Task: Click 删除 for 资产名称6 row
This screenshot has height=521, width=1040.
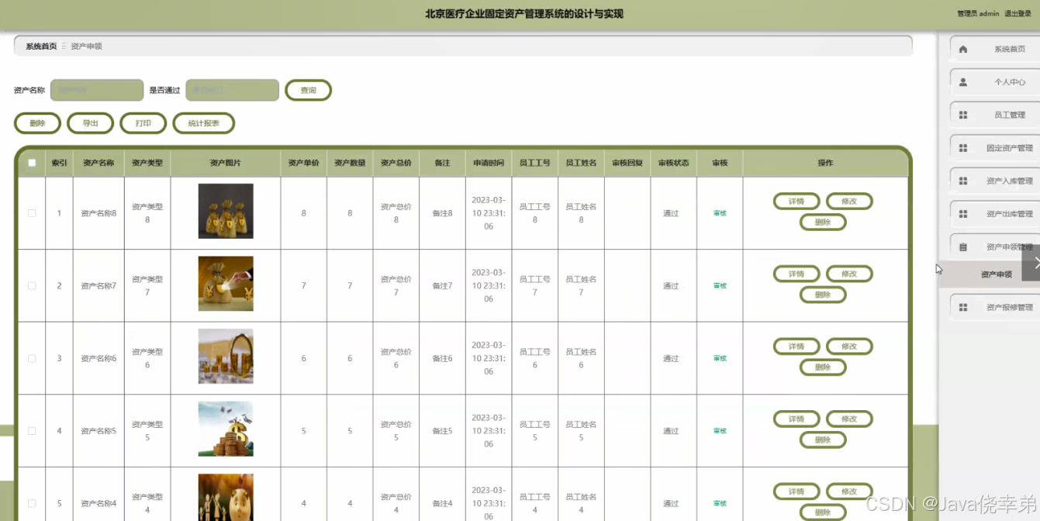Action: (x=823, y=367)
